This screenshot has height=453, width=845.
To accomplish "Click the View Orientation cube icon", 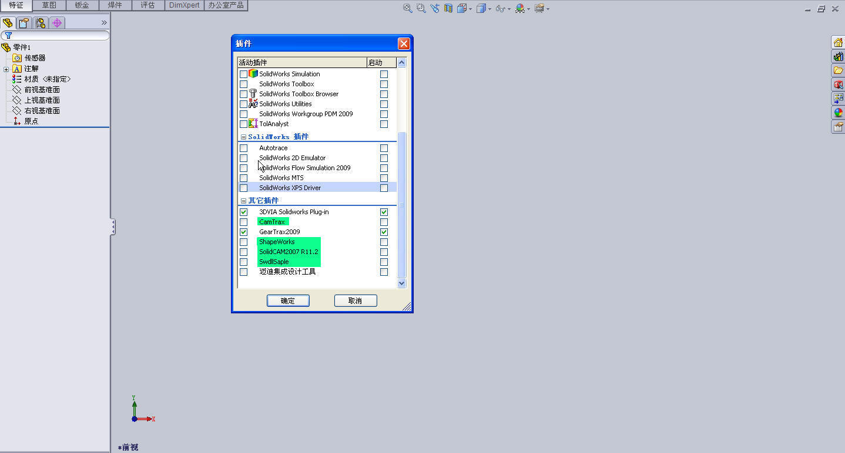I will click(x=461, y=8).
